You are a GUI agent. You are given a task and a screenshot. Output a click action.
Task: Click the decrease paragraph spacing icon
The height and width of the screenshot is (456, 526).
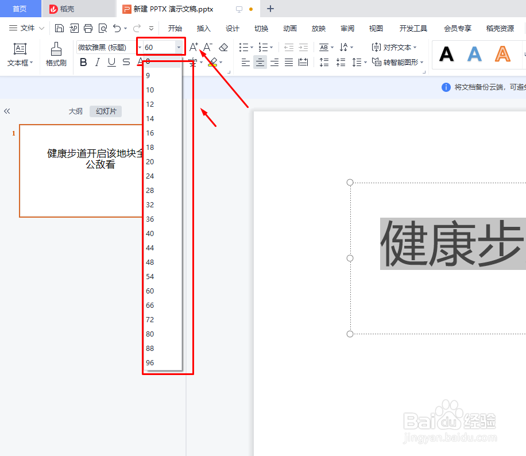pos(341,62)
